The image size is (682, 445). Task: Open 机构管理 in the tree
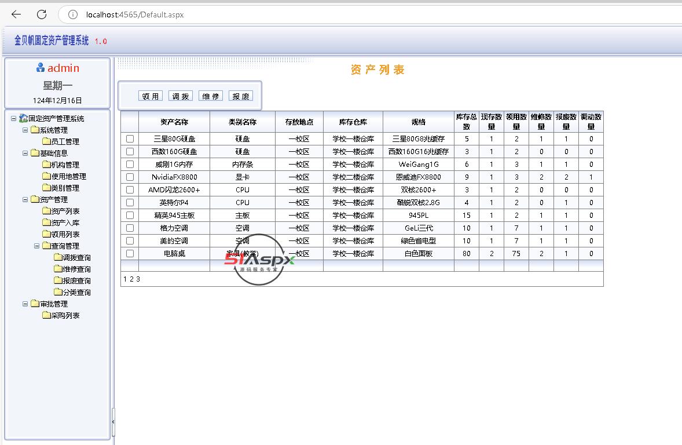[65, 165]
